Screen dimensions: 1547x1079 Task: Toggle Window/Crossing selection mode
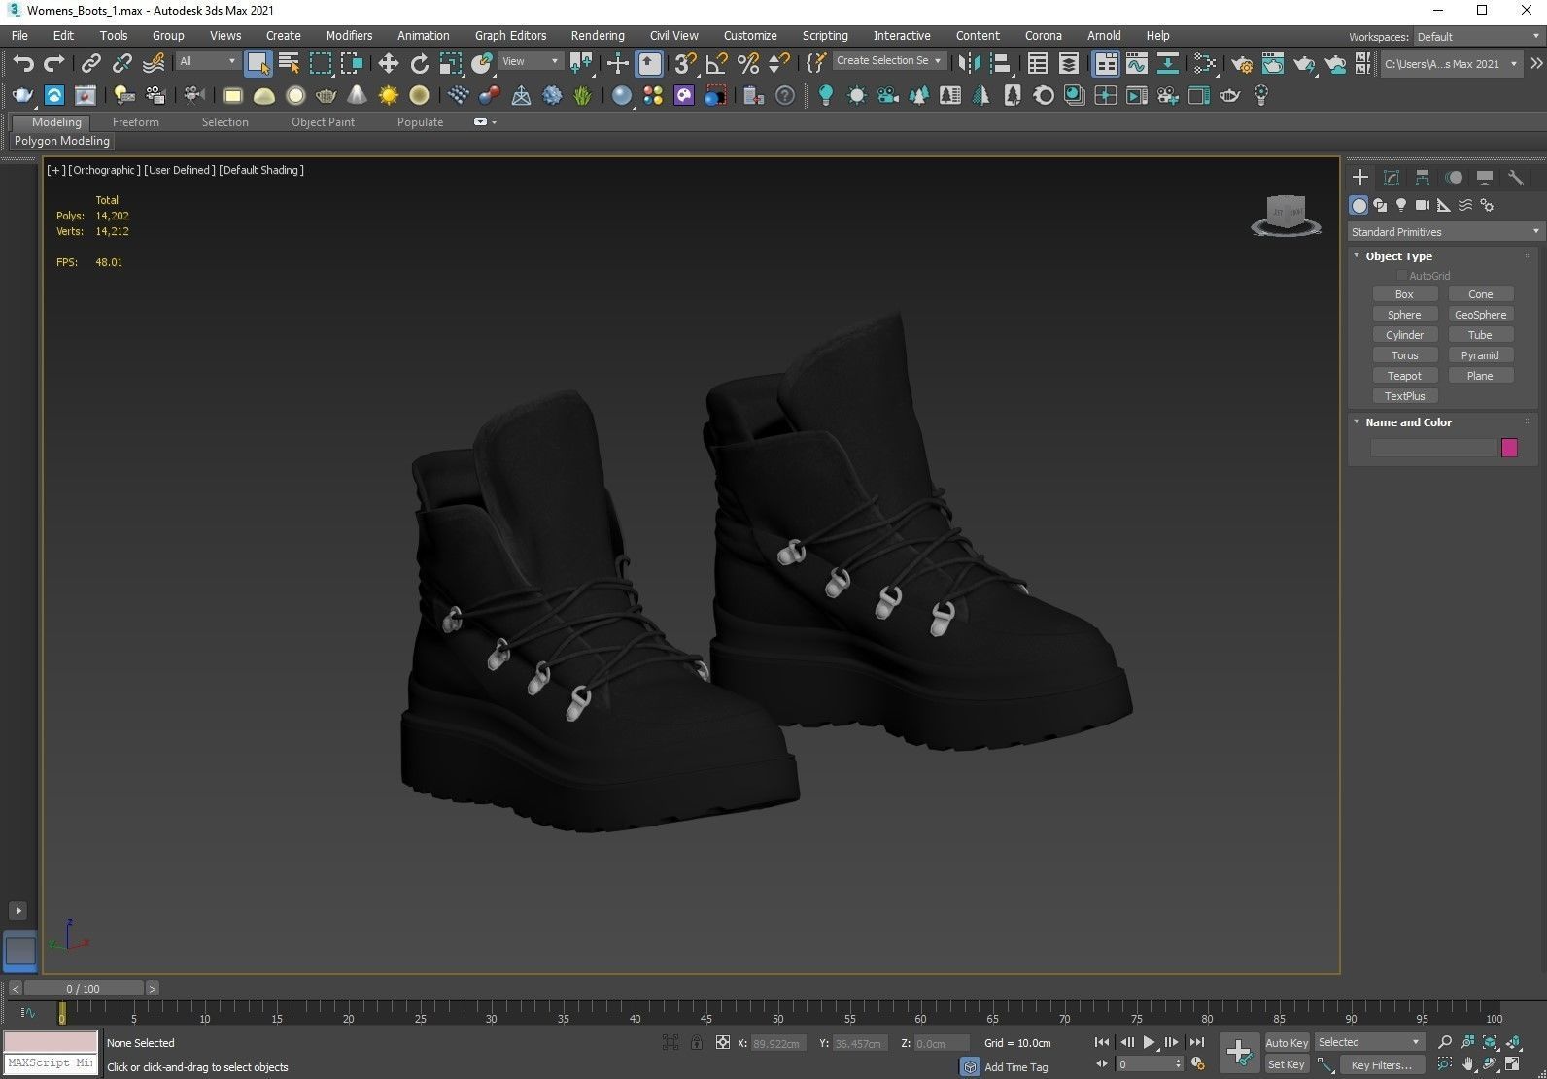351,64
